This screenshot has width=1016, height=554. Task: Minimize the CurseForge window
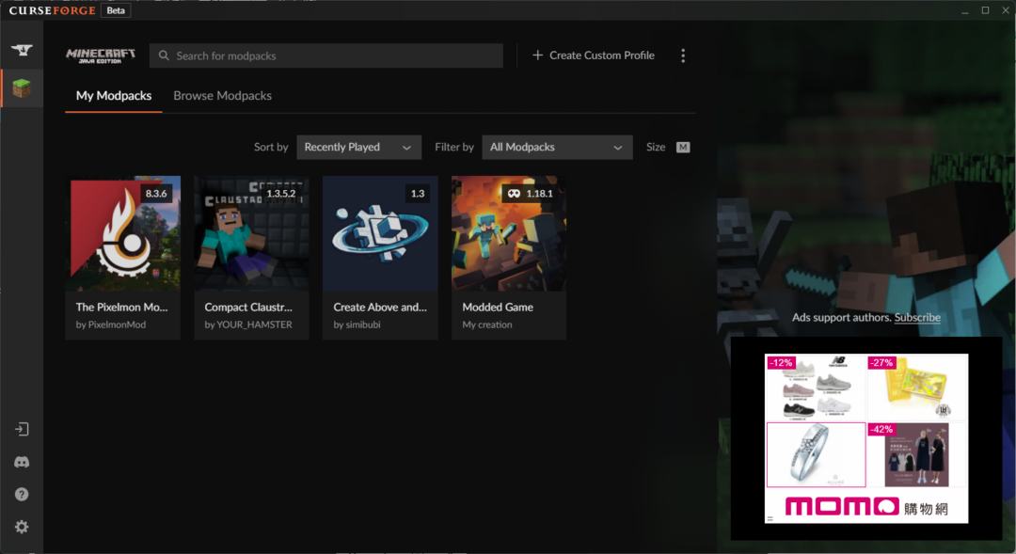tap(965, 10)
